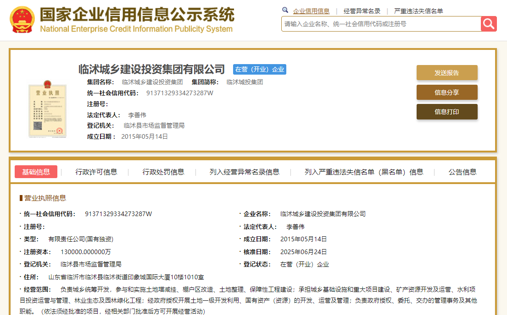Viewport: 507px width, 315px height.
Task: Click the national emblem logo icon
Action: pos(22,20)
